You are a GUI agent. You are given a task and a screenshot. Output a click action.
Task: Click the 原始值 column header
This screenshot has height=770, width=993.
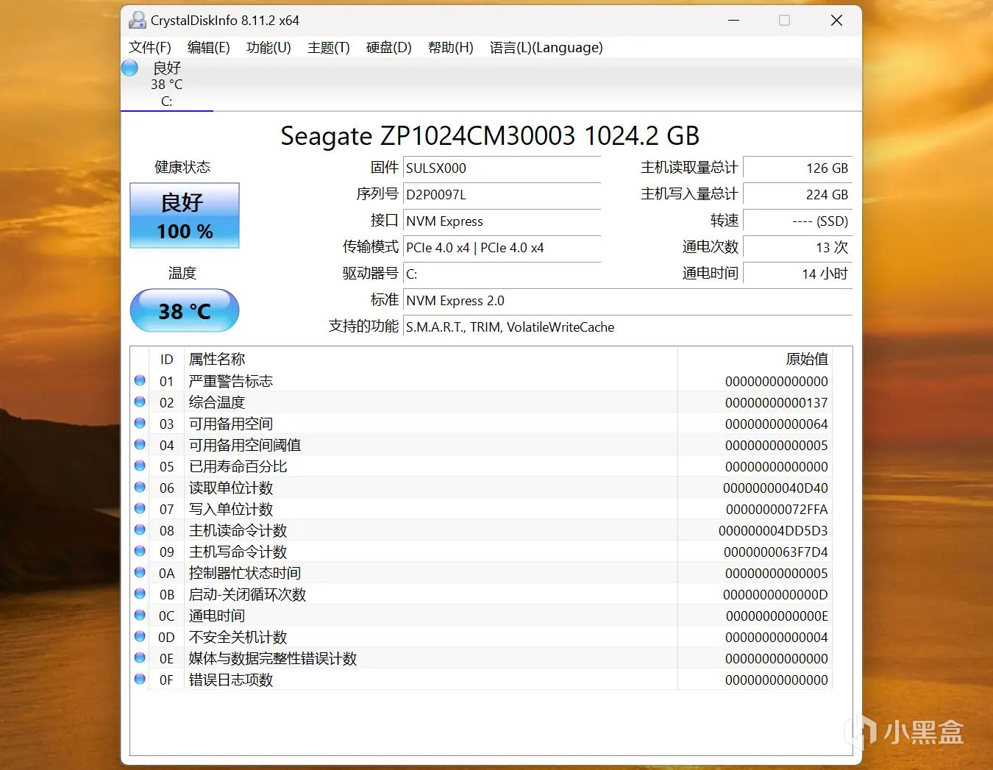click(755, 359)
